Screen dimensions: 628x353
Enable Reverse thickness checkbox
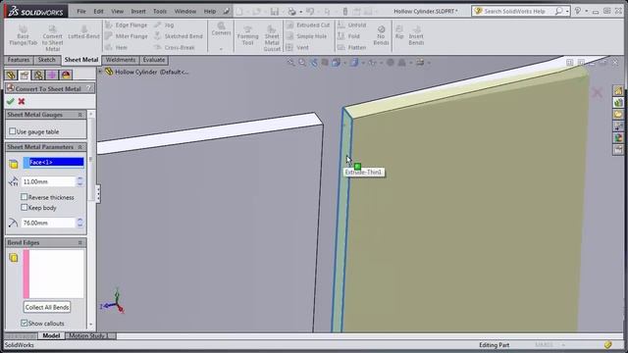(x=24, y=197)
